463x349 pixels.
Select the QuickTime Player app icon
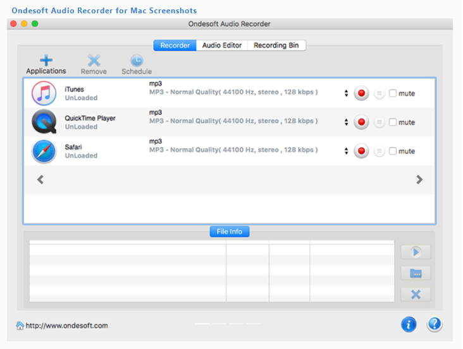(44, 122)
